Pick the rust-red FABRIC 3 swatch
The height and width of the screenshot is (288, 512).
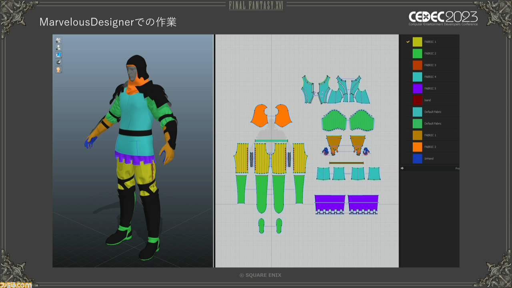point(418,65)
